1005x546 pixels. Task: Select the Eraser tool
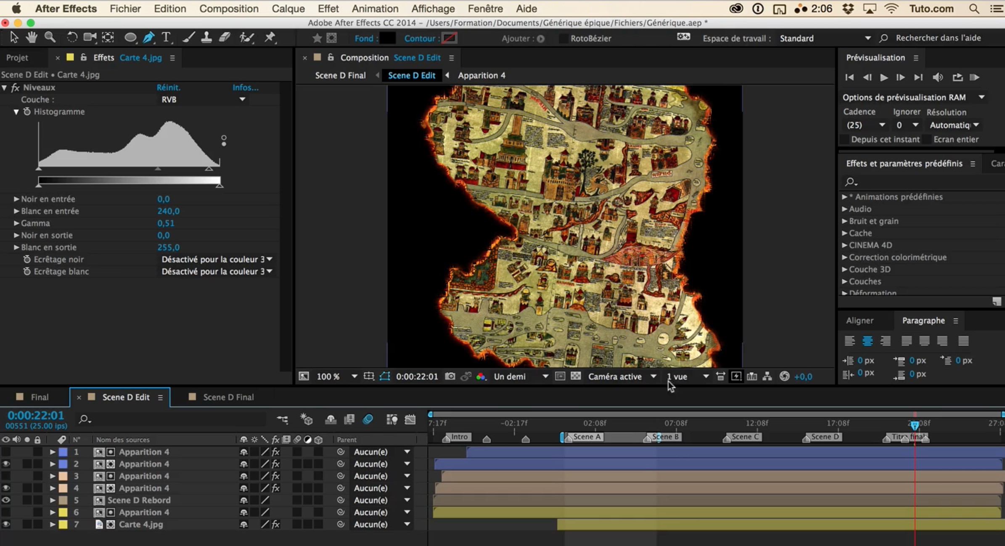(x=225, y=38)
